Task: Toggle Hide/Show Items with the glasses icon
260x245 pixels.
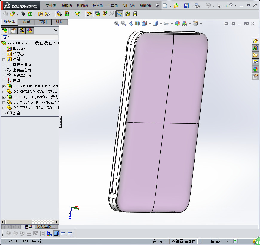Action: [167, 23]
